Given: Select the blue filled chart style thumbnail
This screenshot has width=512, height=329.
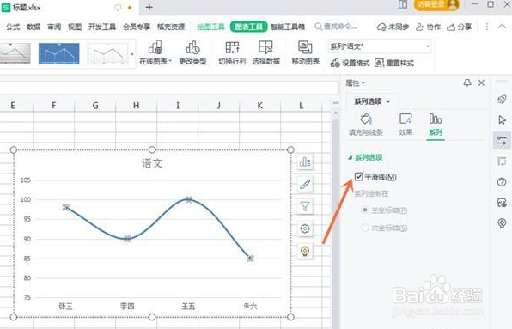Looking at the screenshot, I should point(58,53).
